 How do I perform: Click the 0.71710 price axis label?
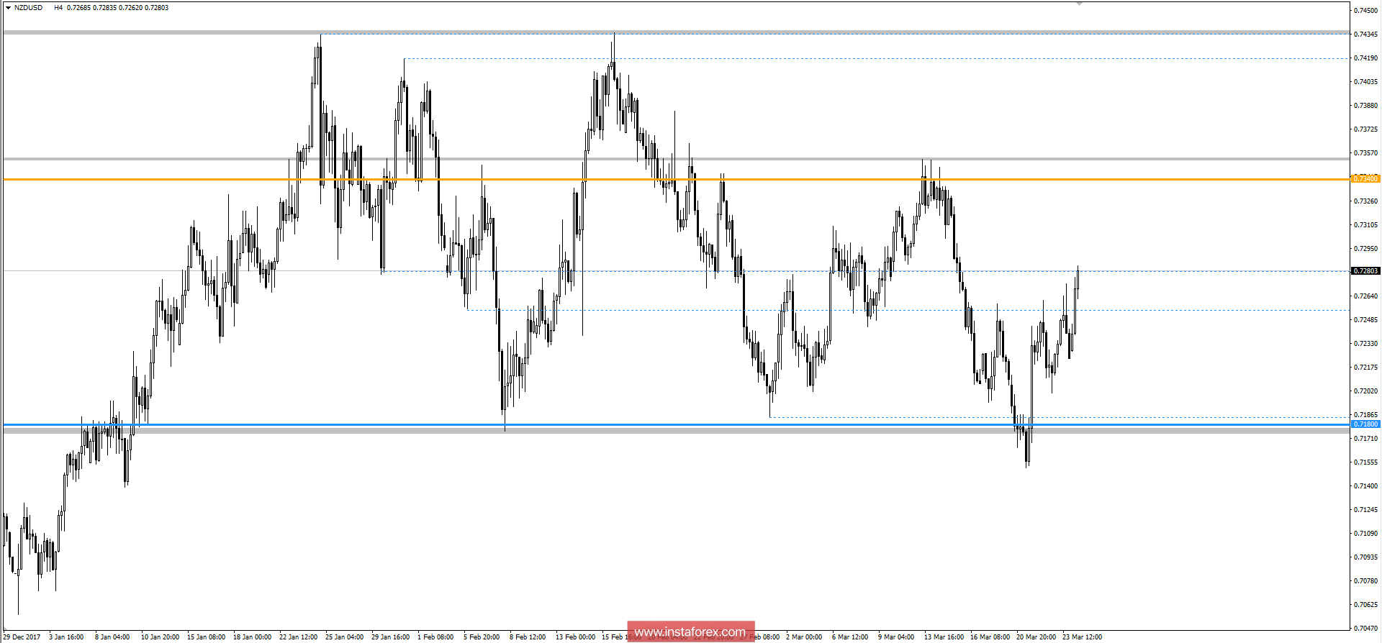pyautogui.click(x=1366, y=439)
